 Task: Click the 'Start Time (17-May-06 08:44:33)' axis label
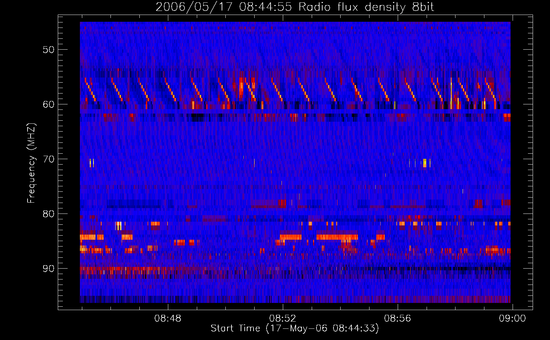295,328
